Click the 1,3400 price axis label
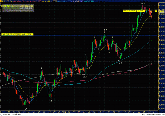 (x=162, y=62)
